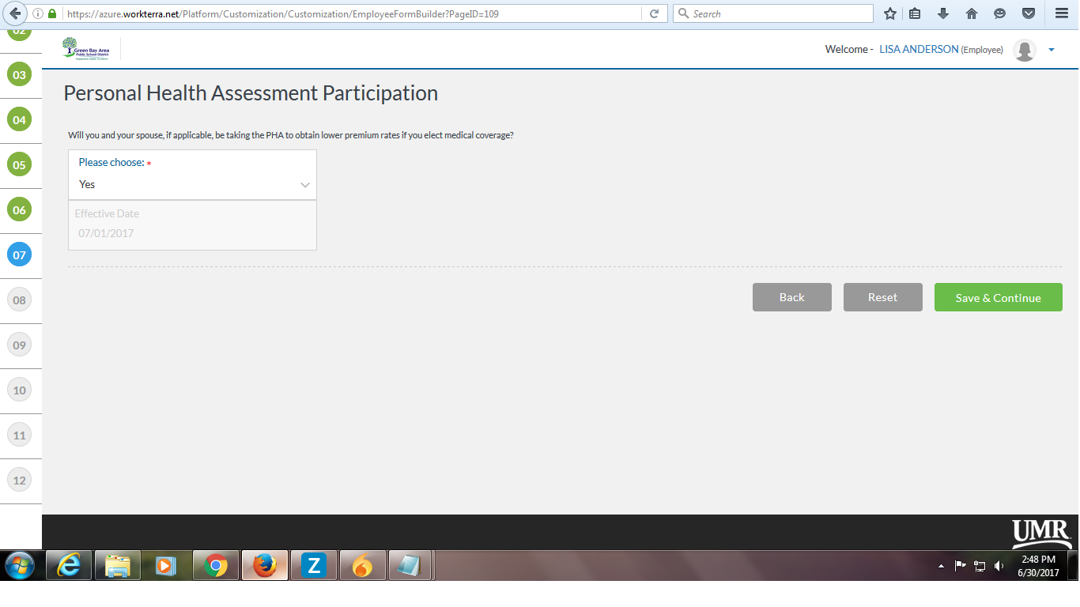
Task: Go to step 03 in sidebar
Action: 19,75
